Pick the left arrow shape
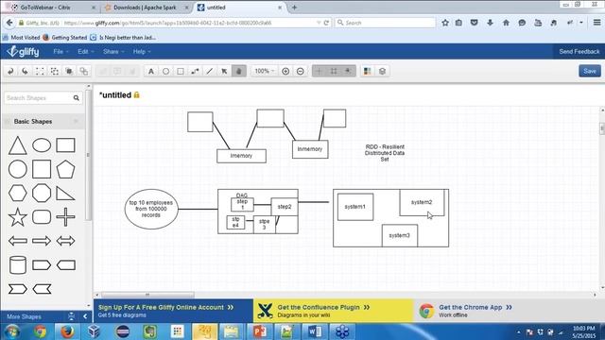Viewport: 605px width, 340px height. point(18,242)
